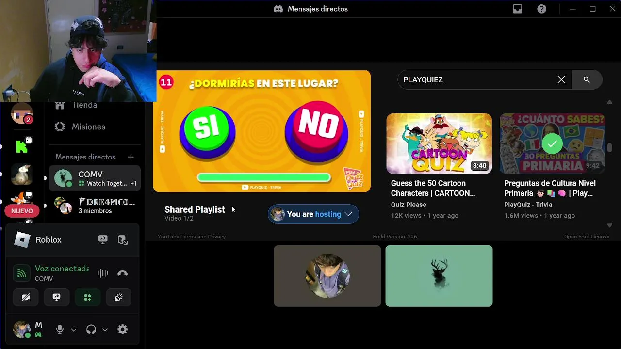Open the COMV direct message

coord(95,178)
